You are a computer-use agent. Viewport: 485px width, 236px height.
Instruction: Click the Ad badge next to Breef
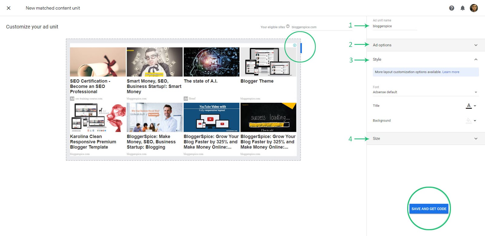coord(186,99)
